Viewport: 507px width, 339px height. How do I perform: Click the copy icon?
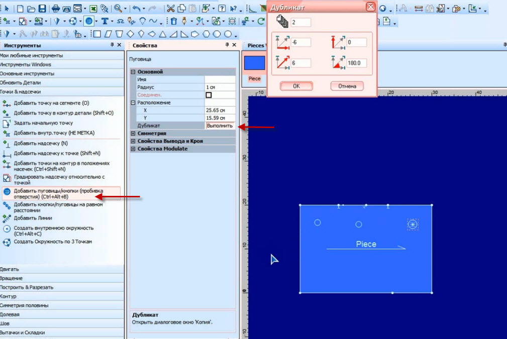(182, 9)
